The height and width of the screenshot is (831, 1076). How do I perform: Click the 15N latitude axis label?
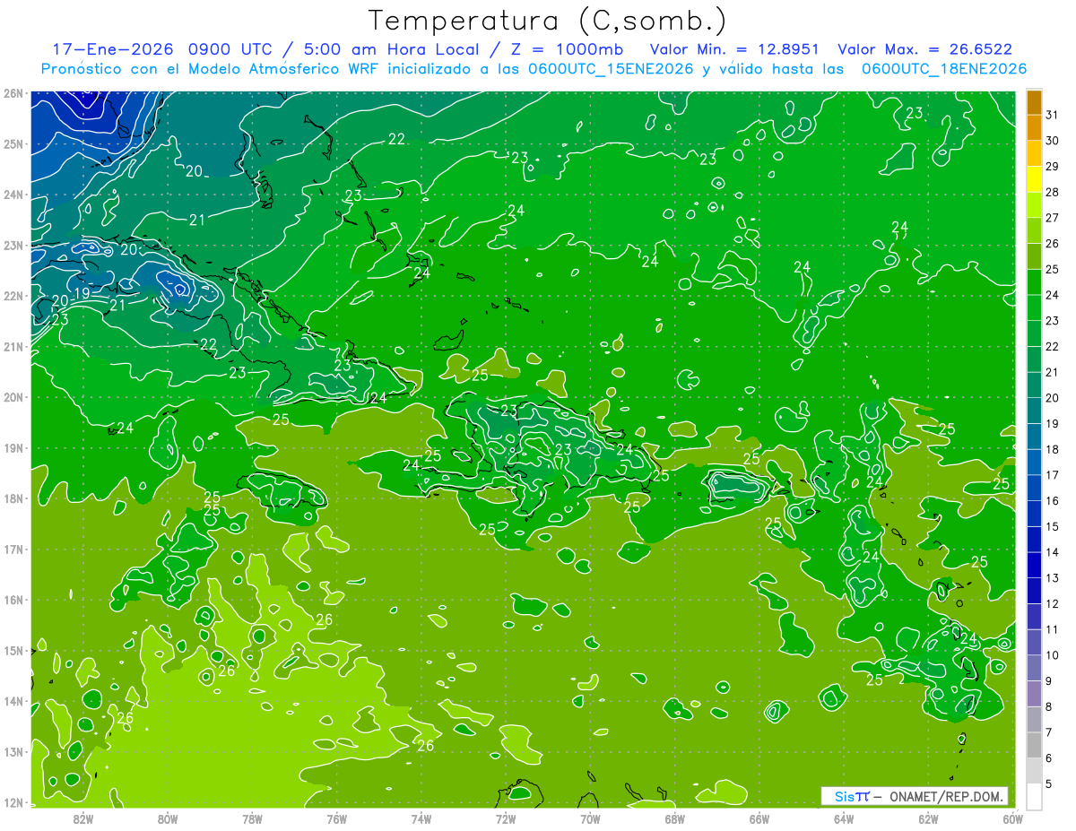[13, 651]
